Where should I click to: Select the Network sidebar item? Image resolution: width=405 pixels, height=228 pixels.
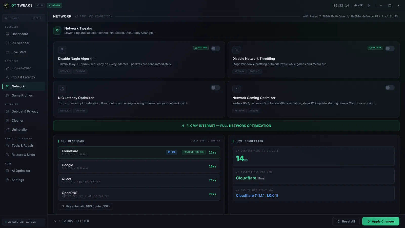coord(24,86)
